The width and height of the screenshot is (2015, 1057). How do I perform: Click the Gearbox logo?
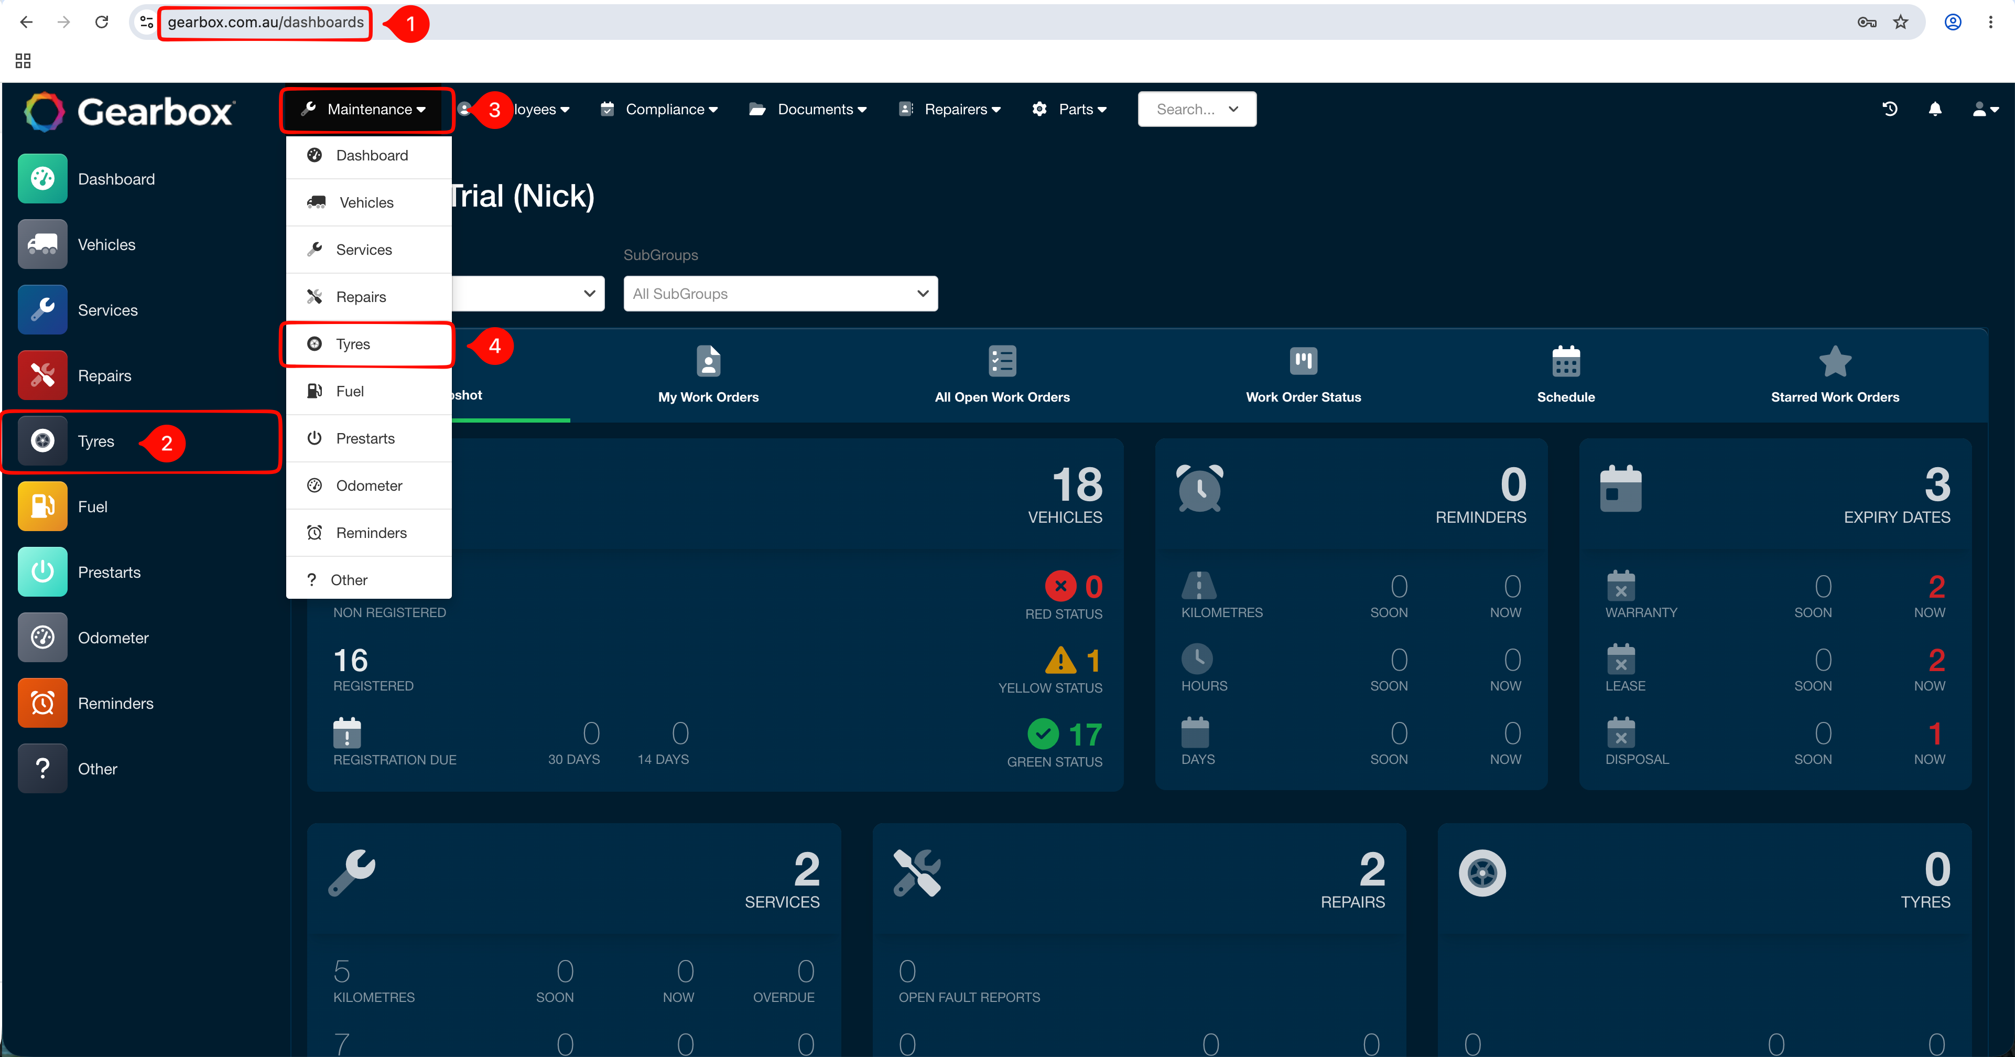click(129, 111)
